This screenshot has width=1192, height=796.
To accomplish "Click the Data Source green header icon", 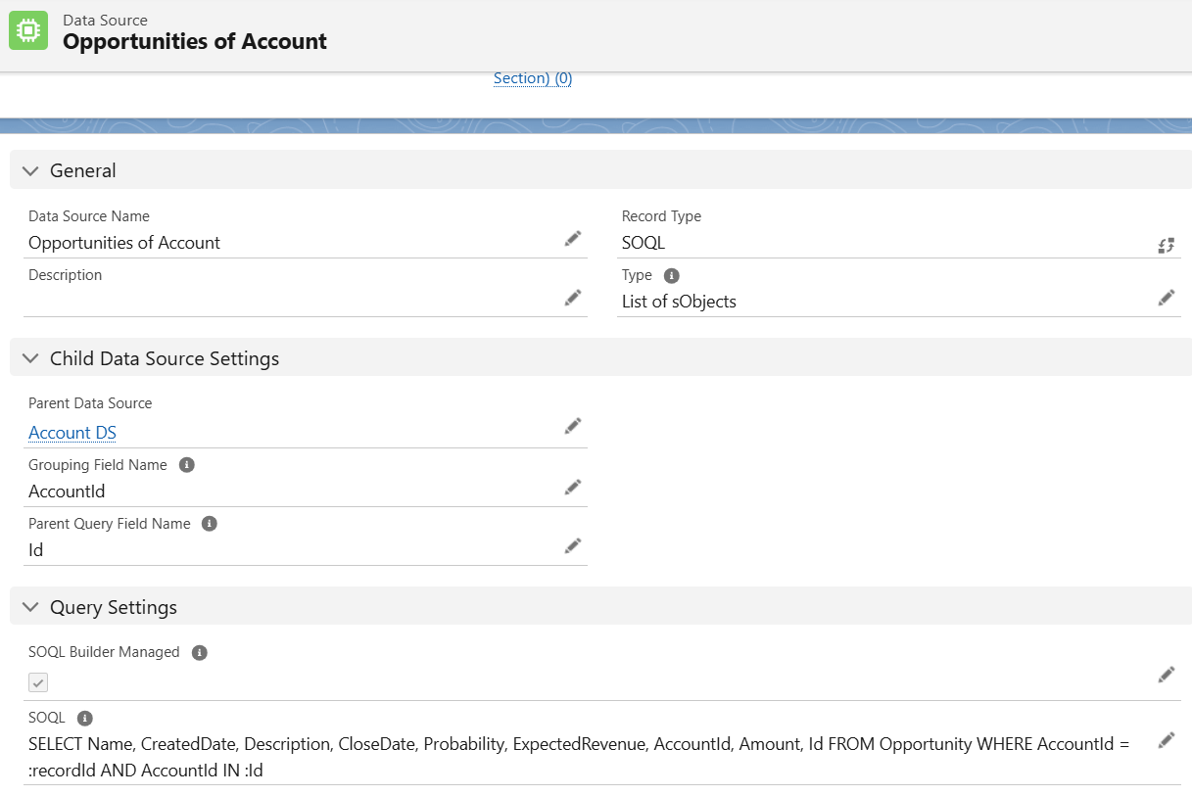I will tap(28, 31).
